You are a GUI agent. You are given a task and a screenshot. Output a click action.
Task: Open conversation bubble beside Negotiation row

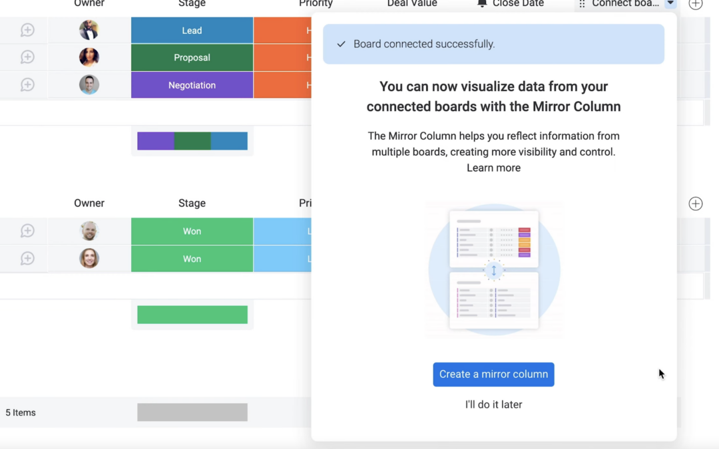coord(27,85)
